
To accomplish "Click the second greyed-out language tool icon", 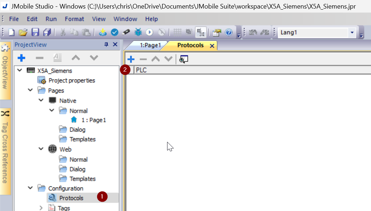I will click(x=265, y=32).
